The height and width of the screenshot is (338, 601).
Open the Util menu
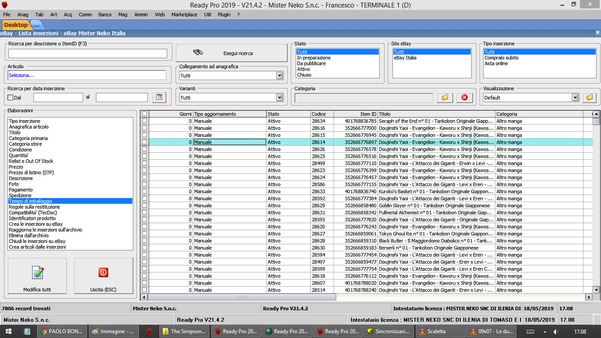tap(208, 15)
